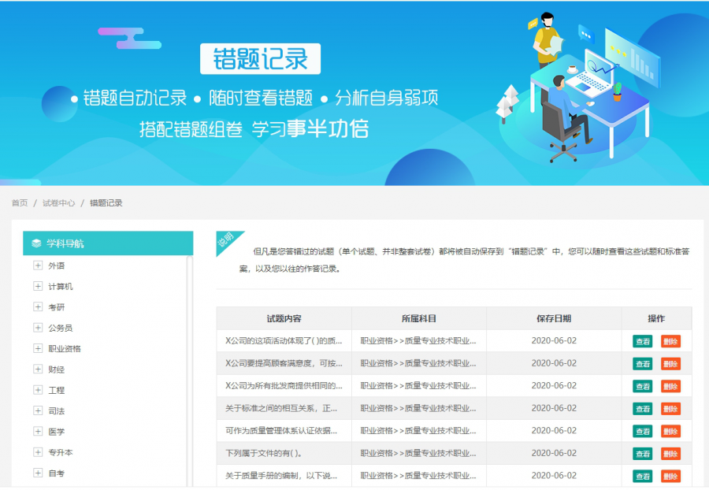The height and width of the screenshot is (490, 709).
Task: Delete the question '关于标准之间的相互关系'
Action: [x=670, y=409]
